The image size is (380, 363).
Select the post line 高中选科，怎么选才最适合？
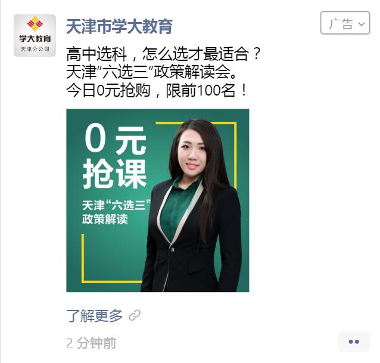click(164, 54)
